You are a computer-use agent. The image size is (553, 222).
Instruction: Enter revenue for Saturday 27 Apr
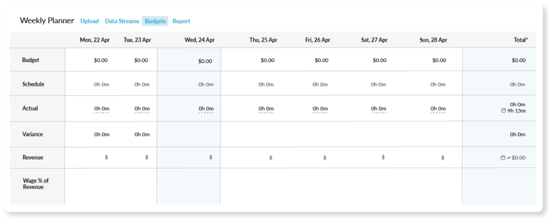click(383, 158)
